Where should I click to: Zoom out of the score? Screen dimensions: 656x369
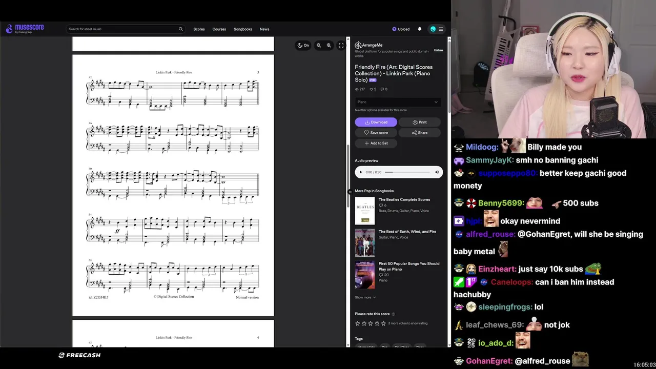[x=319, y=45]
